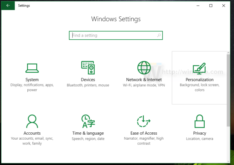The height and width of the screenshot is (165, 234).
Task: Go back using the arrow button
Action: tap(8, 5)
